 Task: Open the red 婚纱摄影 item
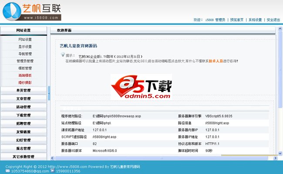click(25, 83)
